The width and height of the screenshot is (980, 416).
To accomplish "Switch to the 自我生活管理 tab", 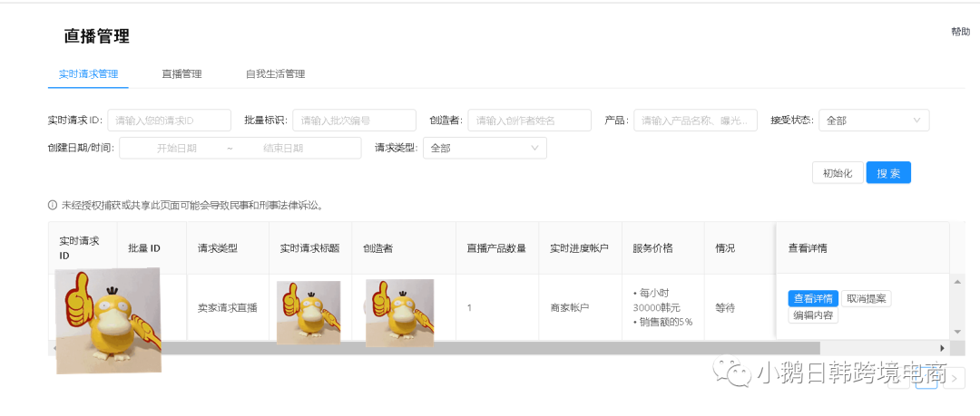I will [275, 73].
